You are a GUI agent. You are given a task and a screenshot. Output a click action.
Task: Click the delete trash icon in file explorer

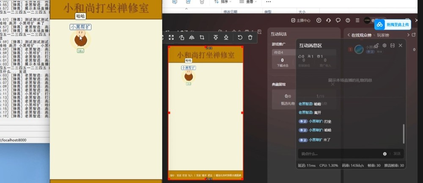pyautogui.click(x=202, y=2)
